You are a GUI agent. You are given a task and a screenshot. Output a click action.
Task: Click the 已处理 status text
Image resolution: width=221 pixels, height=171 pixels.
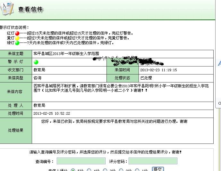click(x=146, y=78)
